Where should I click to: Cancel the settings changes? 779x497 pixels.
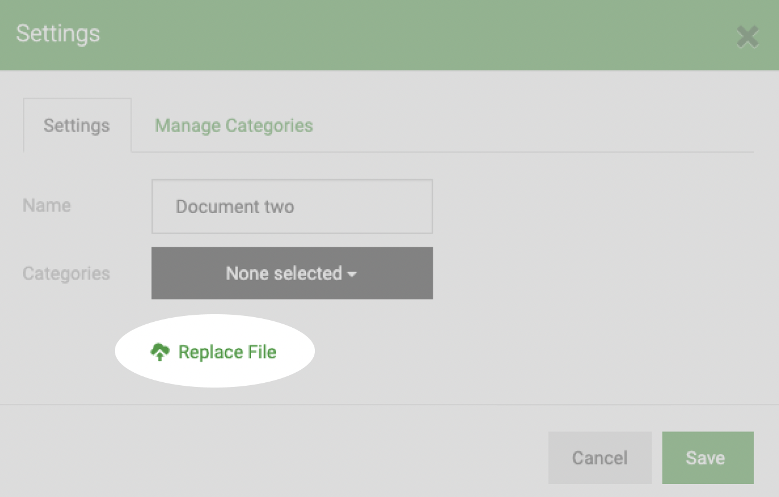tap(600, 457)
